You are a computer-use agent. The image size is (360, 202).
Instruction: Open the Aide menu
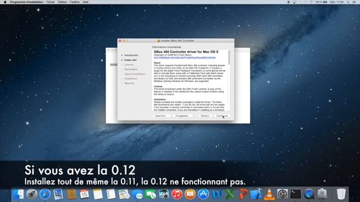point(85,2)
